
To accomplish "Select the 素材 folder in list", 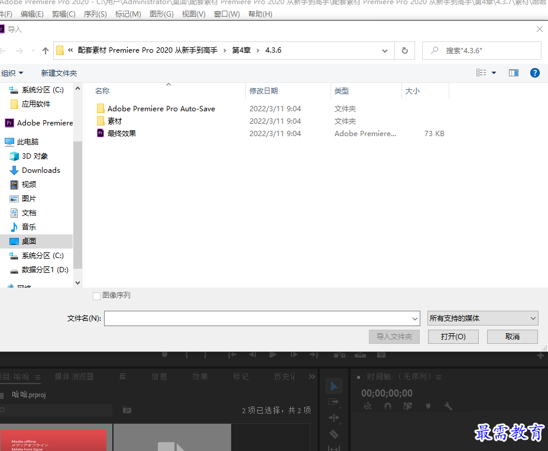I will coord(109,121).
